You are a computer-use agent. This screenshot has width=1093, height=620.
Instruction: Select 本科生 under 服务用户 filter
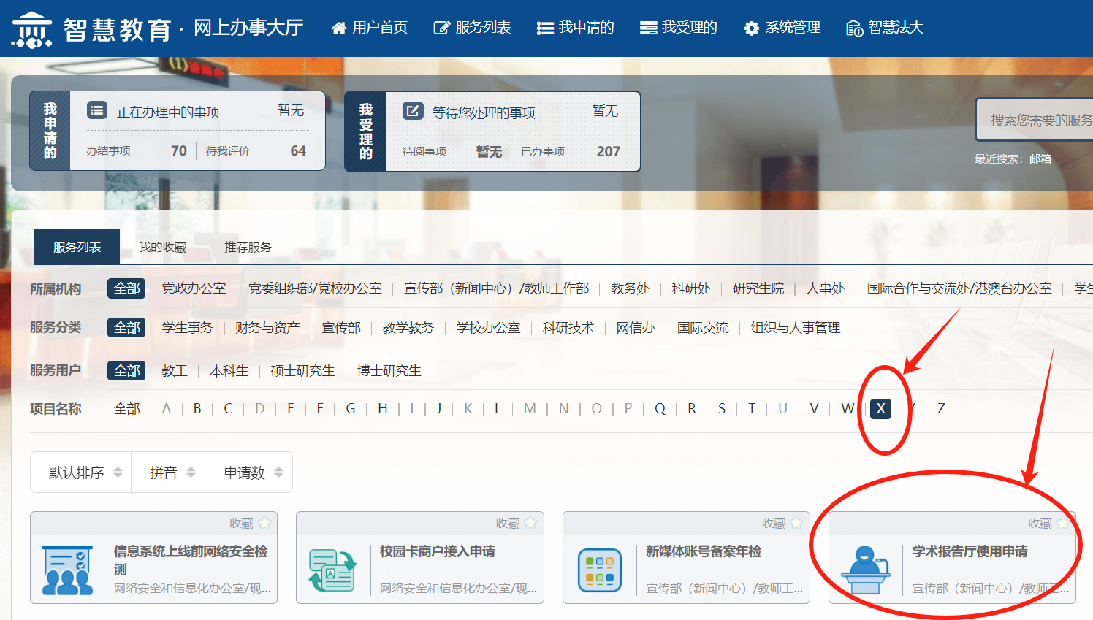click(229, 371)
